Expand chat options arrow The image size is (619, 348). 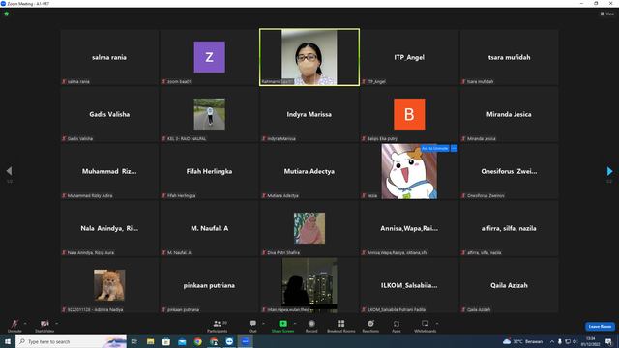point(263,324)
